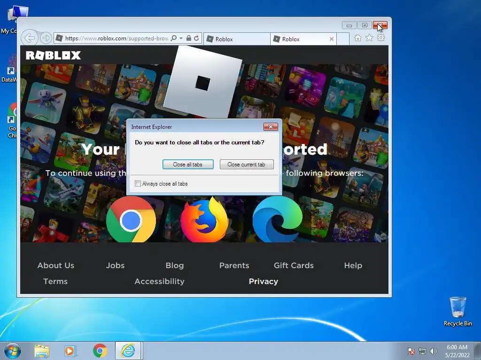Close the second Roblox tab with X

click(x=331, y=39)
